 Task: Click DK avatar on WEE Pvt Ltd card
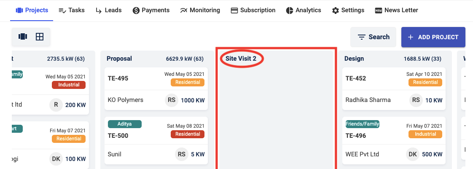point(413,154)
